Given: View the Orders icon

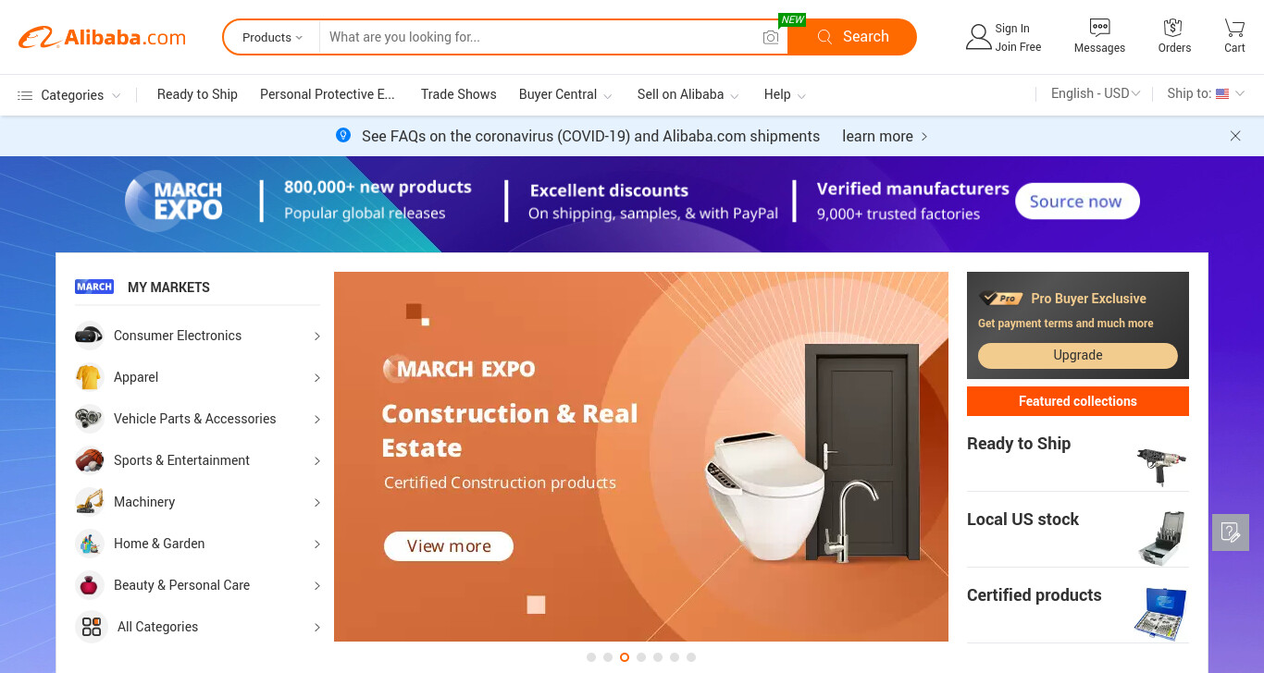Looking at the screenshot, I should tap(1173, 27).
